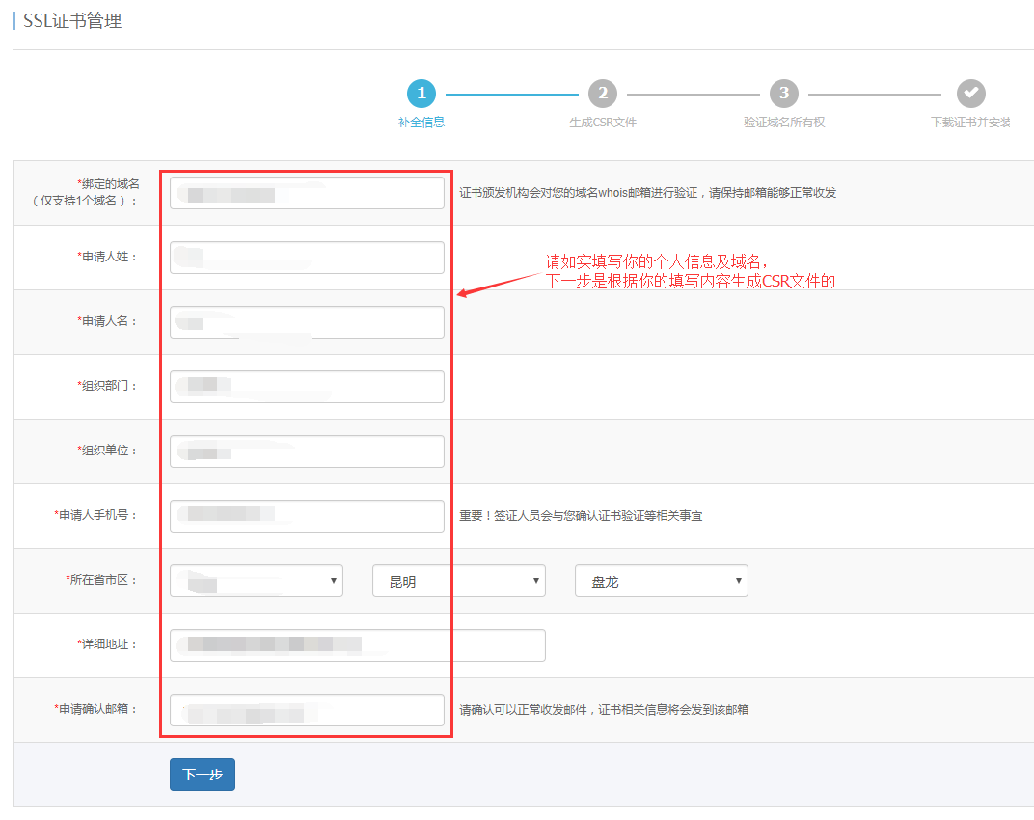
Task: Click the 生成CSR文件 step label
Action: pos(603,123)
